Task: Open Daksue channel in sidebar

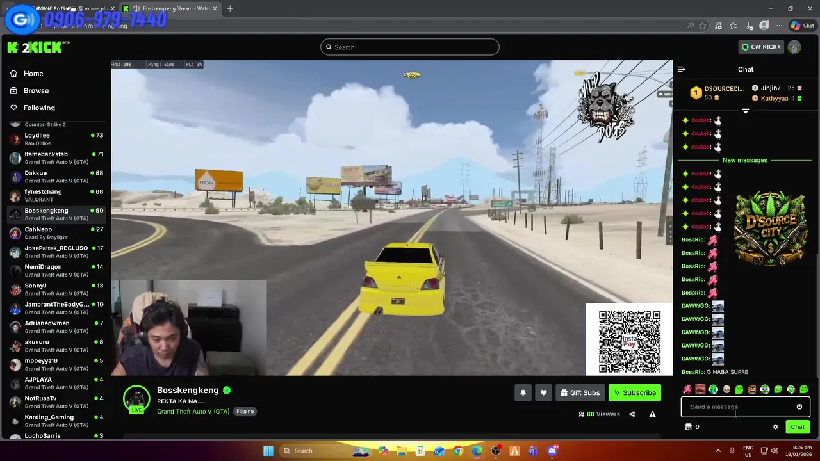Action: click(56, 177)
